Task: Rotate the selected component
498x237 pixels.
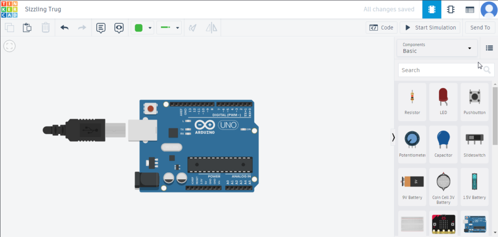Action: tap(193, 28)
